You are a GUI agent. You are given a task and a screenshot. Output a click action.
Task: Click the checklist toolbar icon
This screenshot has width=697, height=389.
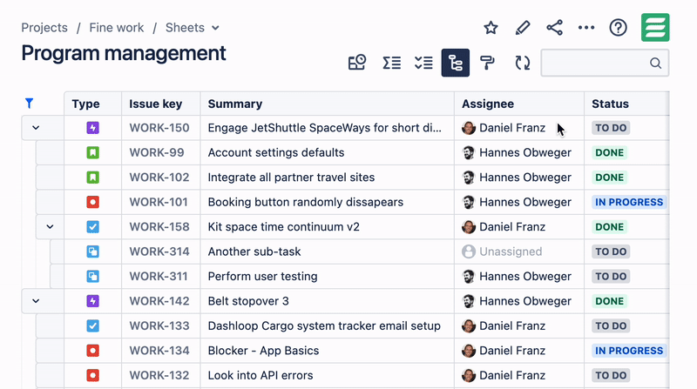[x=423, y=63]
